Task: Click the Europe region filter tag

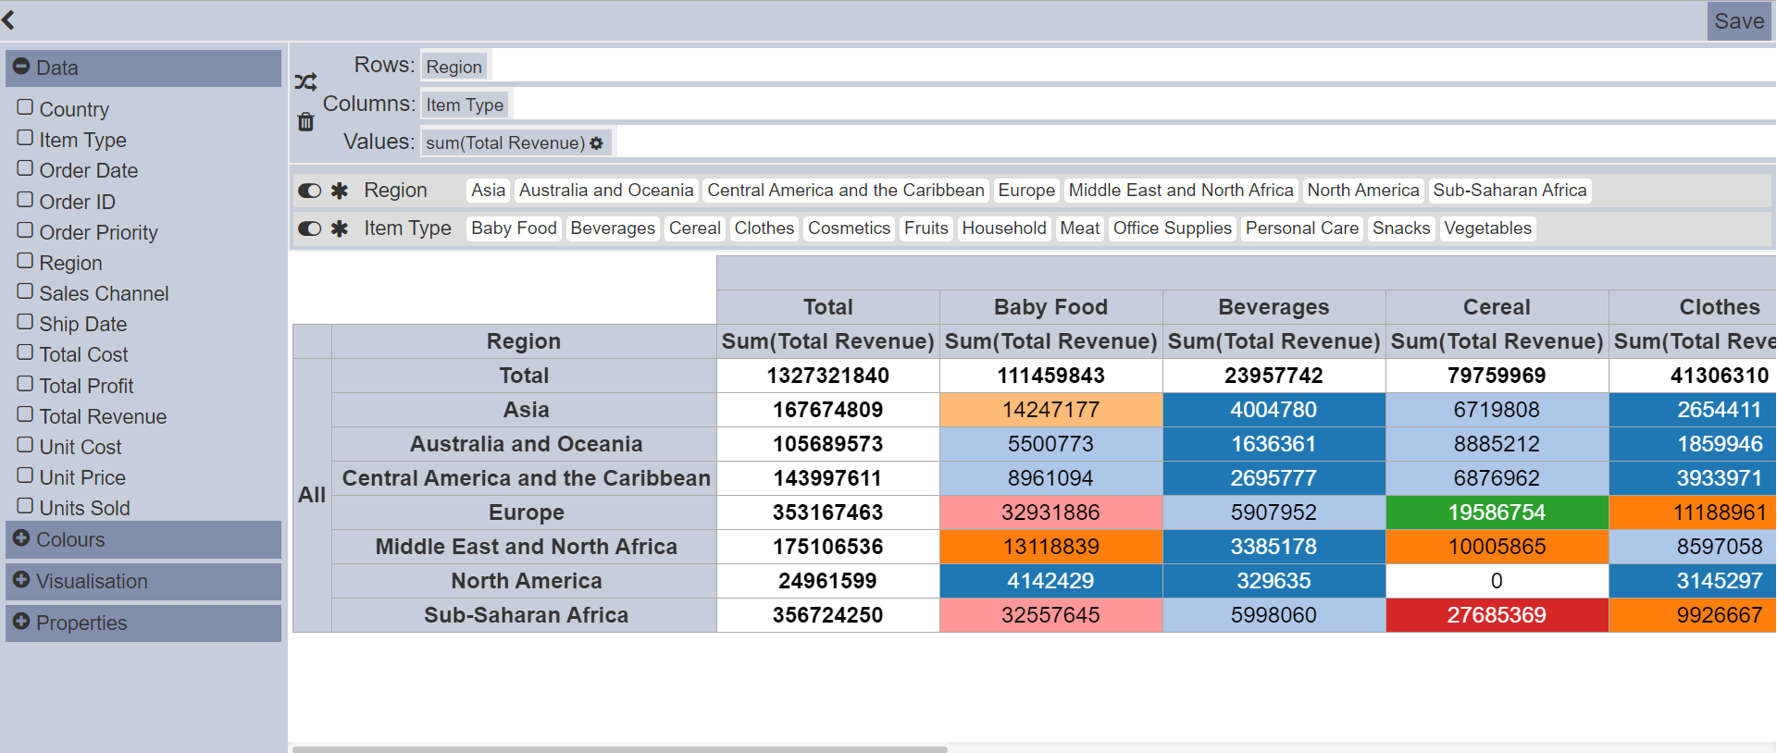Action: coord(1026,191)
